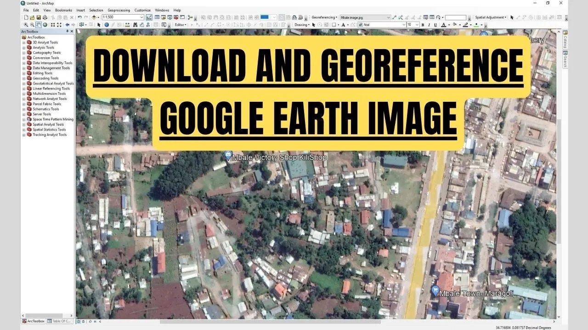Open the Spatial Adjustment dropdown
This screenshot has height=330, width=588.
[491, 17]
